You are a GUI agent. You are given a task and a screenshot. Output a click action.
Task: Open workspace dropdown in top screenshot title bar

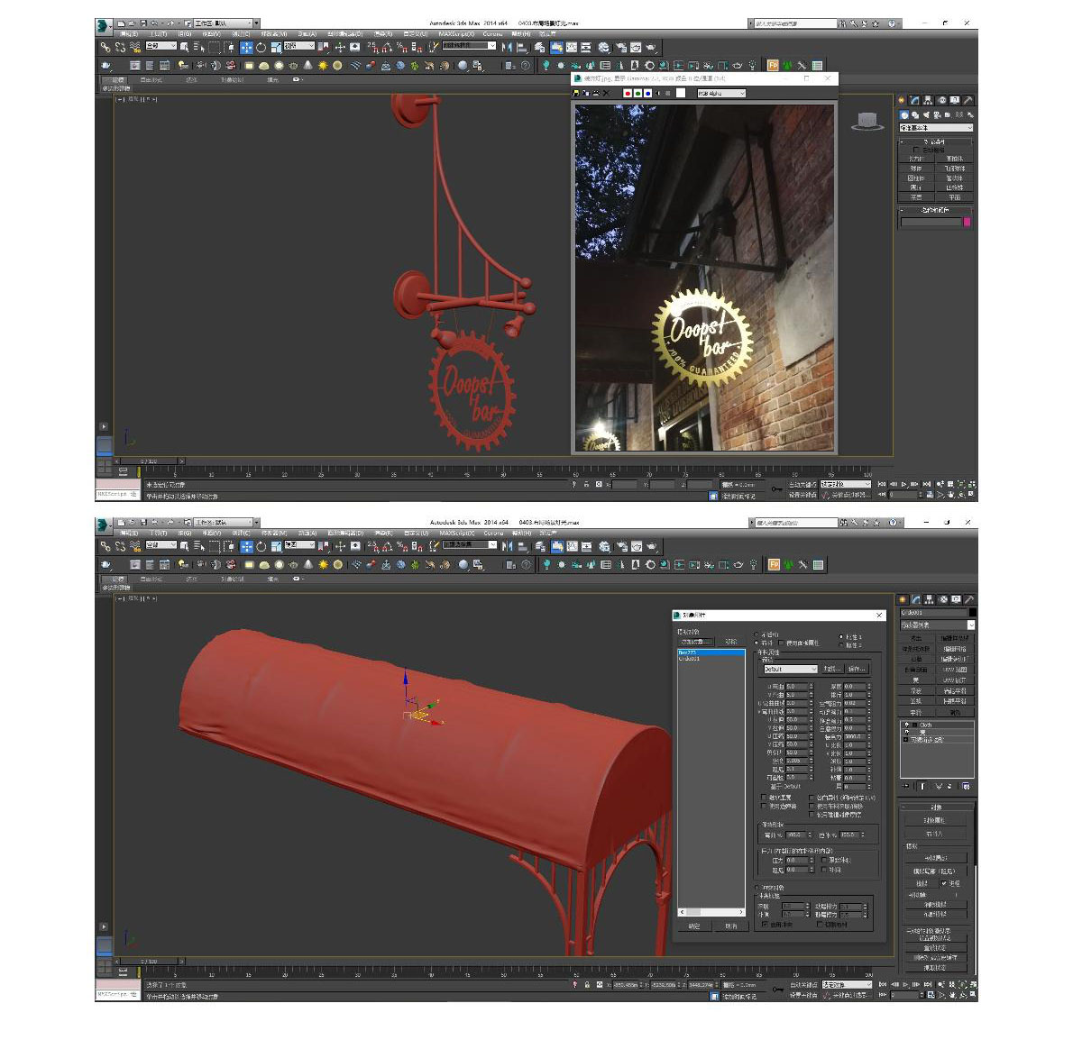[223, 23]
